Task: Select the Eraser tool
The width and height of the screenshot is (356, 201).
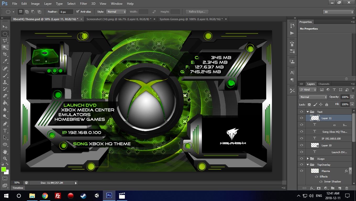Action: click(5, 96)
